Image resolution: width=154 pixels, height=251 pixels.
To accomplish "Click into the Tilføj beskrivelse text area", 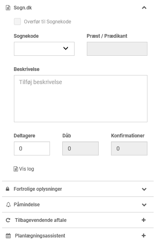I will (x=81, y=98).
